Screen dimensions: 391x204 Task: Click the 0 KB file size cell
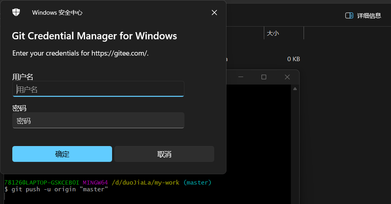tap(294, 59)
